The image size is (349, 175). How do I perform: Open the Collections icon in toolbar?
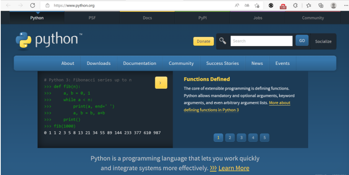(x=321, y=5)
